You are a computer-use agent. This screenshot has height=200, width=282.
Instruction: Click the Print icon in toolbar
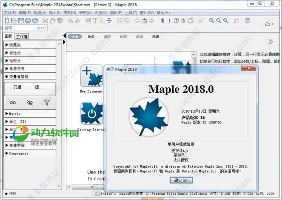click(x=28, y=21)
